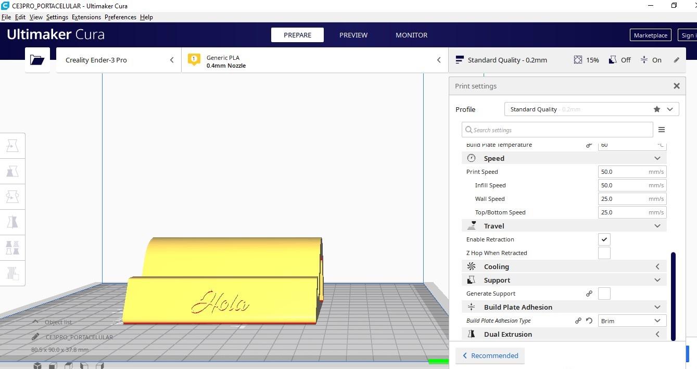Switch to the MONITOR stage
Screen dimensions: 697x369
(x=411, y=35)
